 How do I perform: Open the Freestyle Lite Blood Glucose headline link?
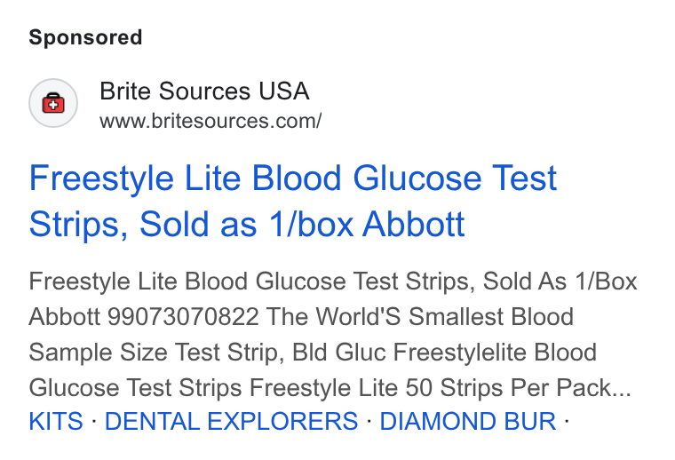coord(293,201)
